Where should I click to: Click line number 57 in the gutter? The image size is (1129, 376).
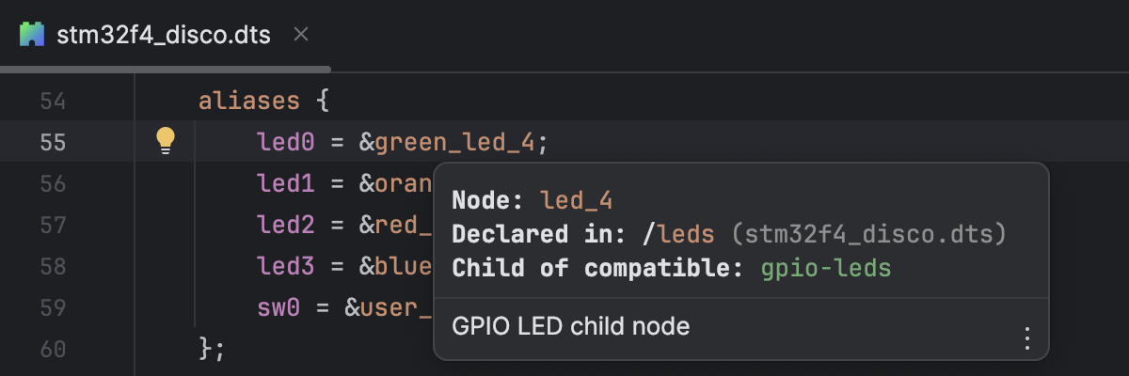coord(53,225)
